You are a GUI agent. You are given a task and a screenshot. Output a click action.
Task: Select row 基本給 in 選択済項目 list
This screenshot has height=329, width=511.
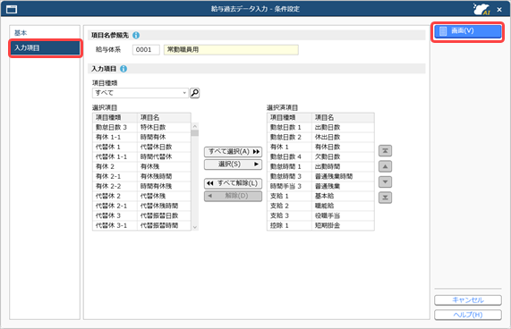coord(320,196)
